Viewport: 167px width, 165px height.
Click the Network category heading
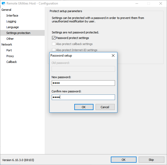7,44
